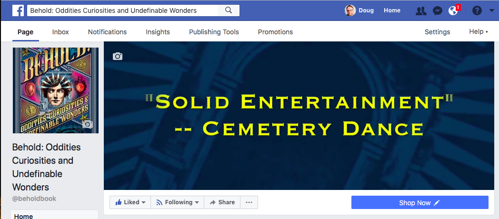Open the Following dropdown button

[177, 202]
